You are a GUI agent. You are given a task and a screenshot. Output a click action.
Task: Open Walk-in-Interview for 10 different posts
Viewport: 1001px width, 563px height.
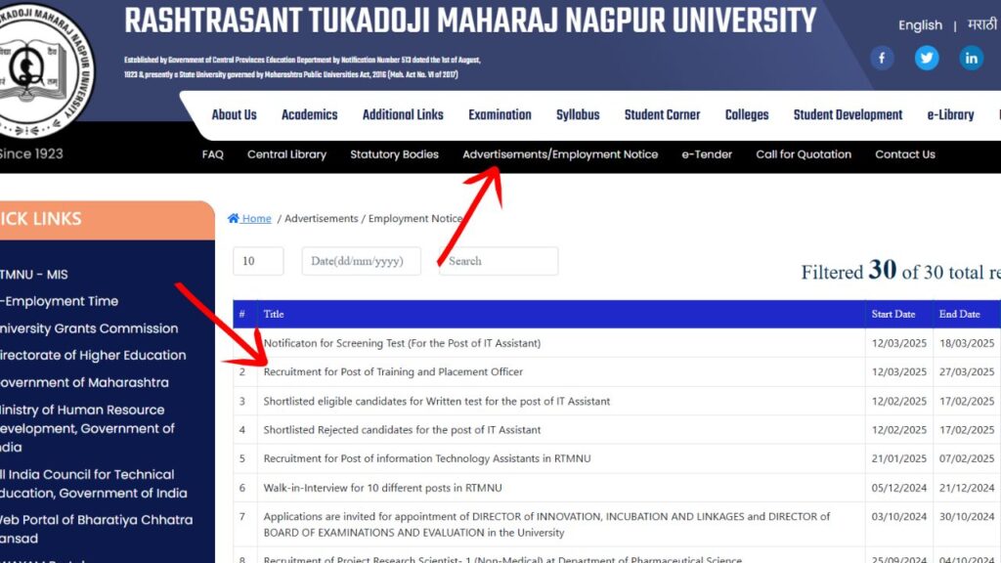click(383, 488)
